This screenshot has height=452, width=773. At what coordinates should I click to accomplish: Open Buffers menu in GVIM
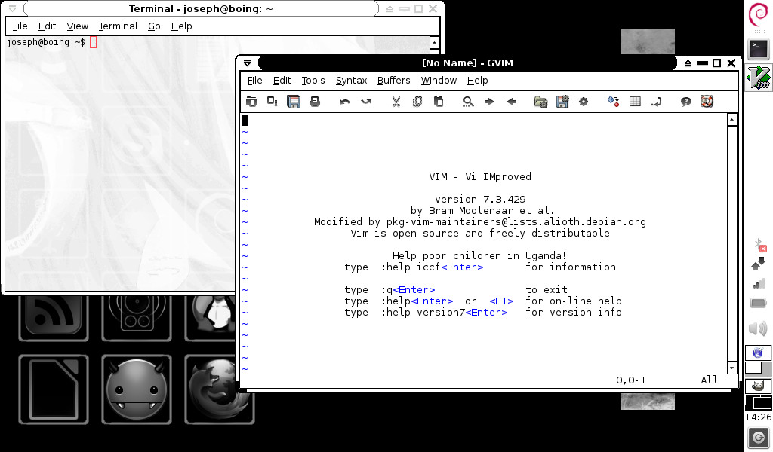[393, 80]
